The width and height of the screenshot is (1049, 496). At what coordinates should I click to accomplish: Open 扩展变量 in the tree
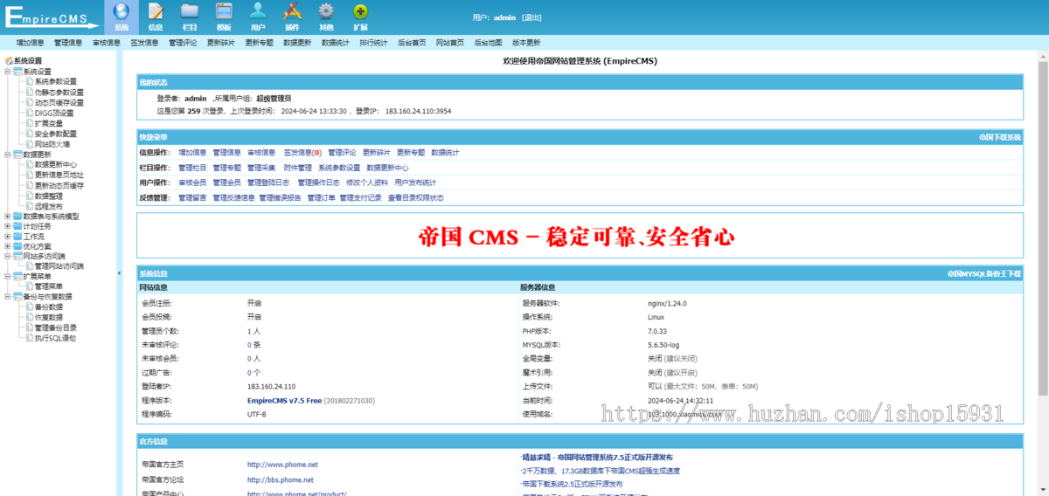[x=49, y=123]
